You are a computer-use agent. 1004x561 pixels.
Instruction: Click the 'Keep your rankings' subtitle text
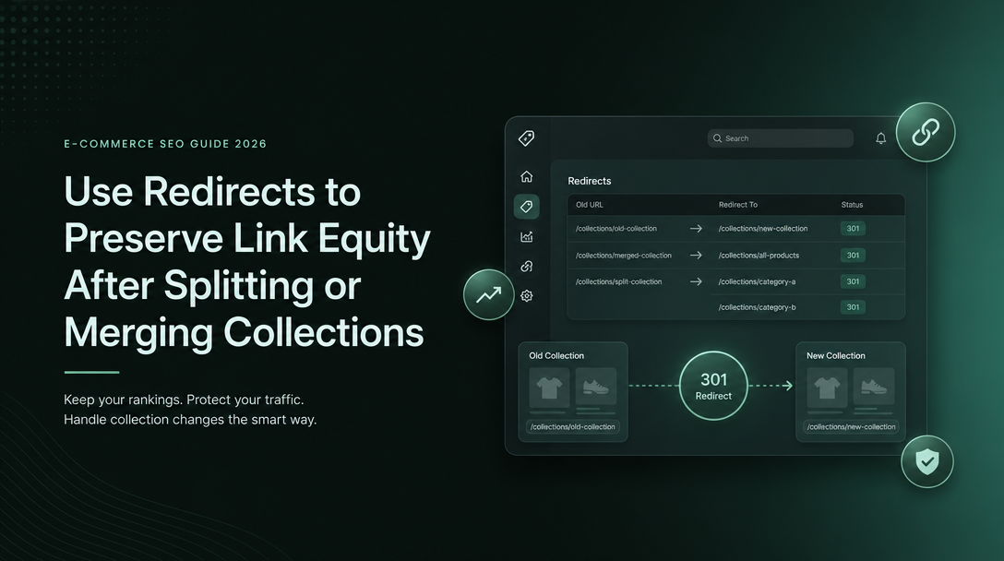(190, 410)
